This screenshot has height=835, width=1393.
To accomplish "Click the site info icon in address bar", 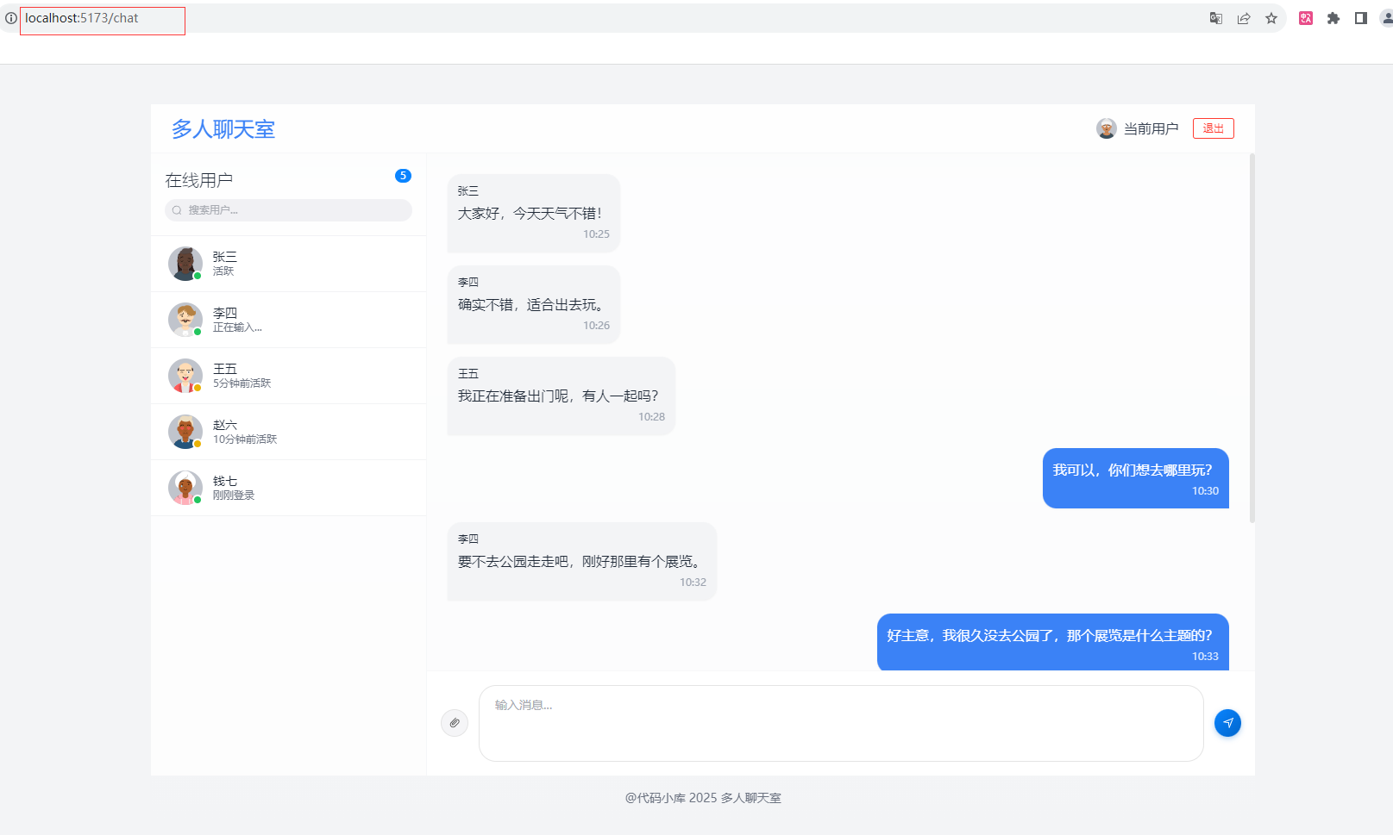I will click(x=11, y=18).
